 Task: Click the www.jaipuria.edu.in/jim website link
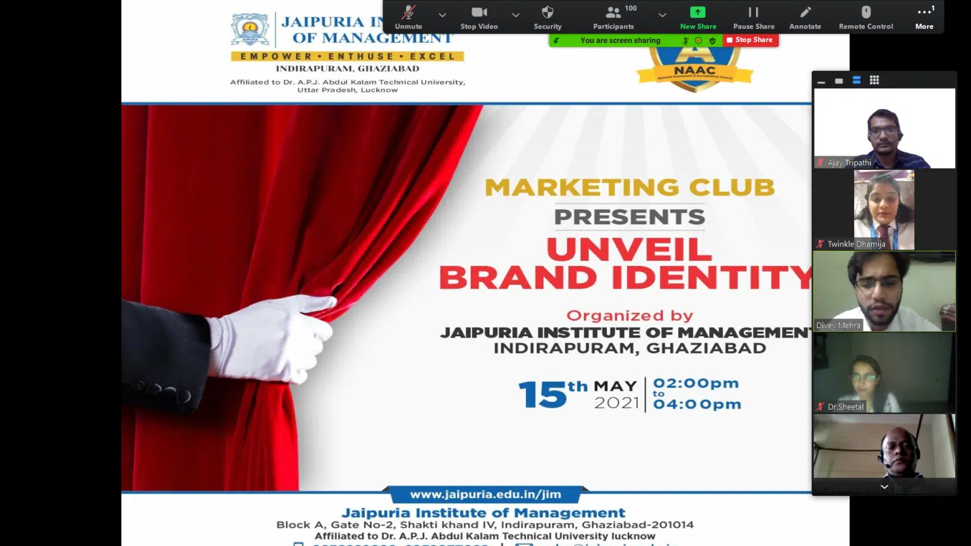485,494
